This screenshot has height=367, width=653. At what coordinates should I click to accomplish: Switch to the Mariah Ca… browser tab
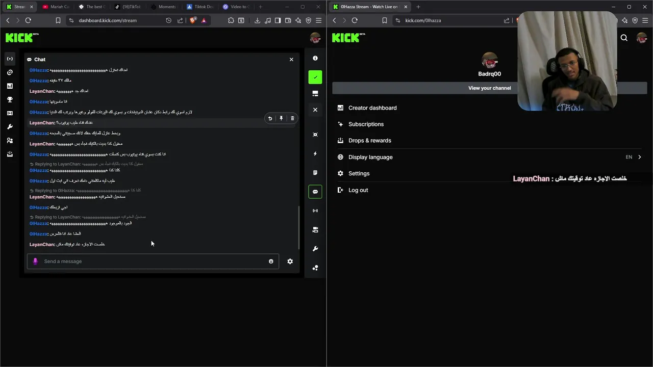(56, 7)
